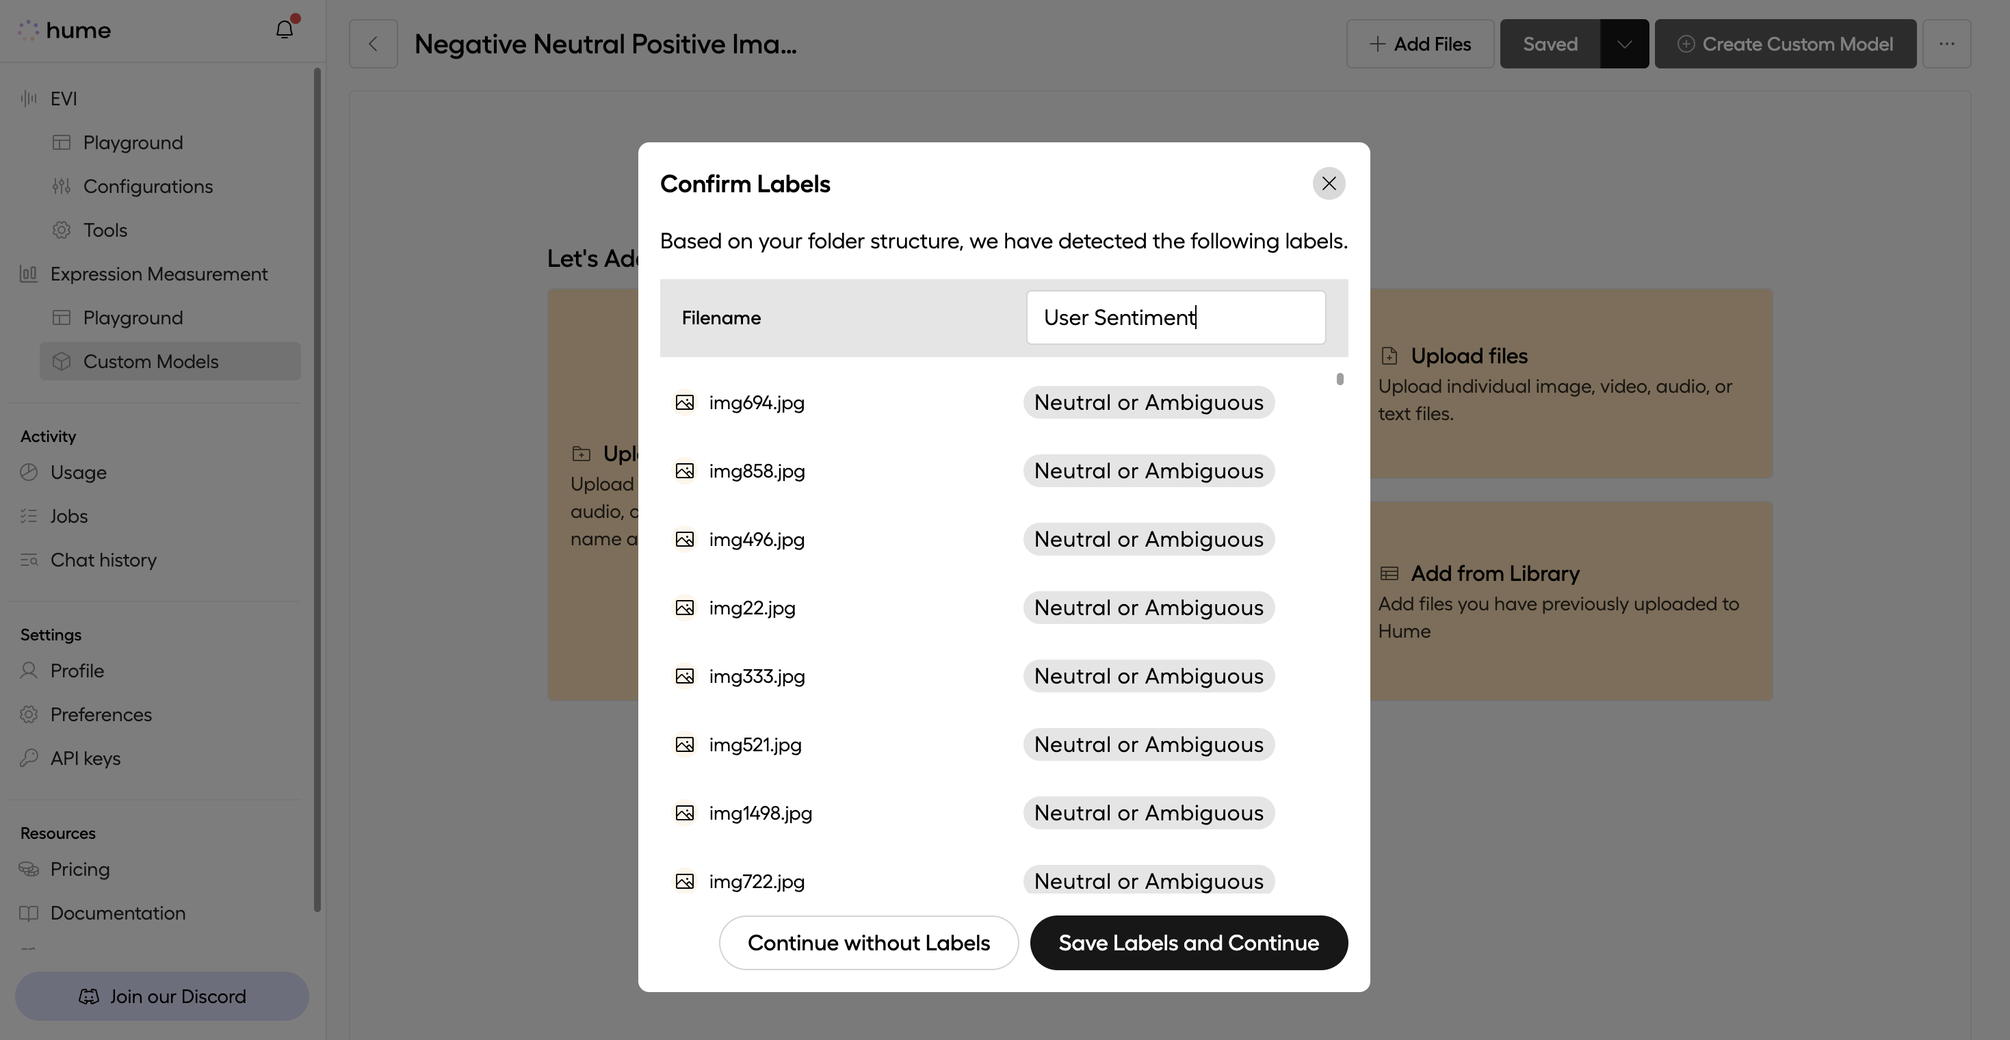This screenshot has height=1040, width=2010.
Task: Close the Confirm Labels dialog
Action: click(x=1329, y=183)
